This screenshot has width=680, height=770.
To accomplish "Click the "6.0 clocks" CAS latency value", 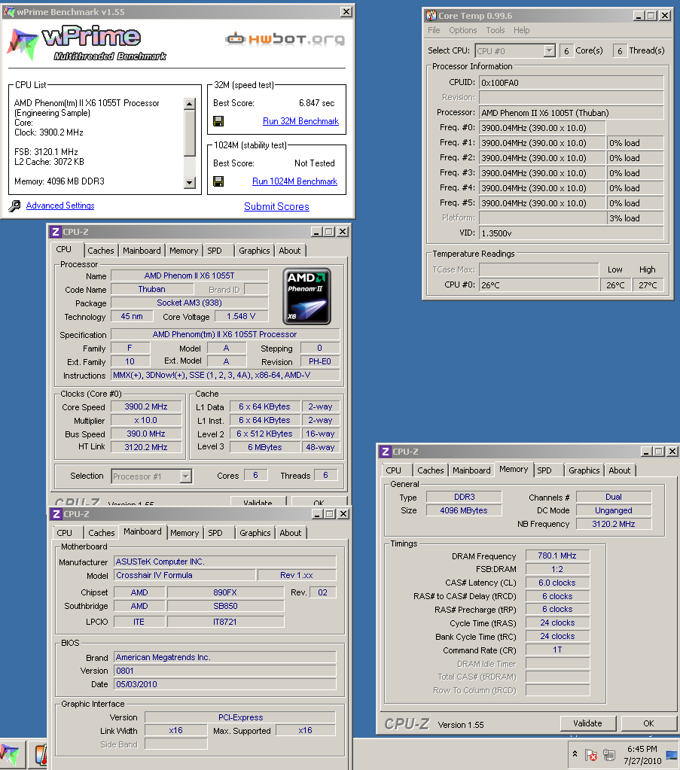I will click(557, 583).
